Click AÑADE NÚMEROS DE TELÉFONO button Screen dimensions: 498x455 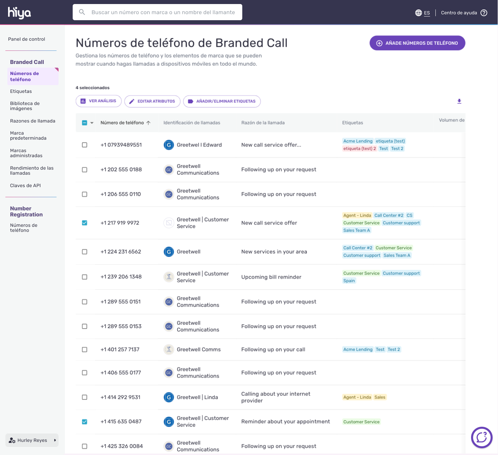[417, 43]
